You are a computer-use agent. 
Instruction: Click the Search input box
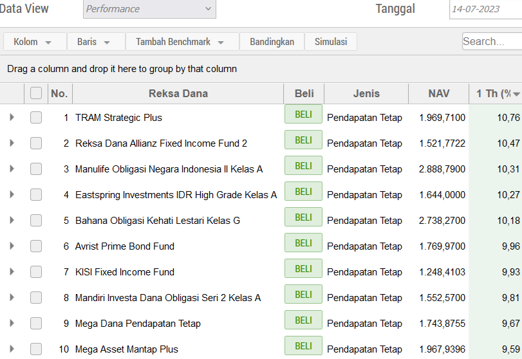pos(492,42)
